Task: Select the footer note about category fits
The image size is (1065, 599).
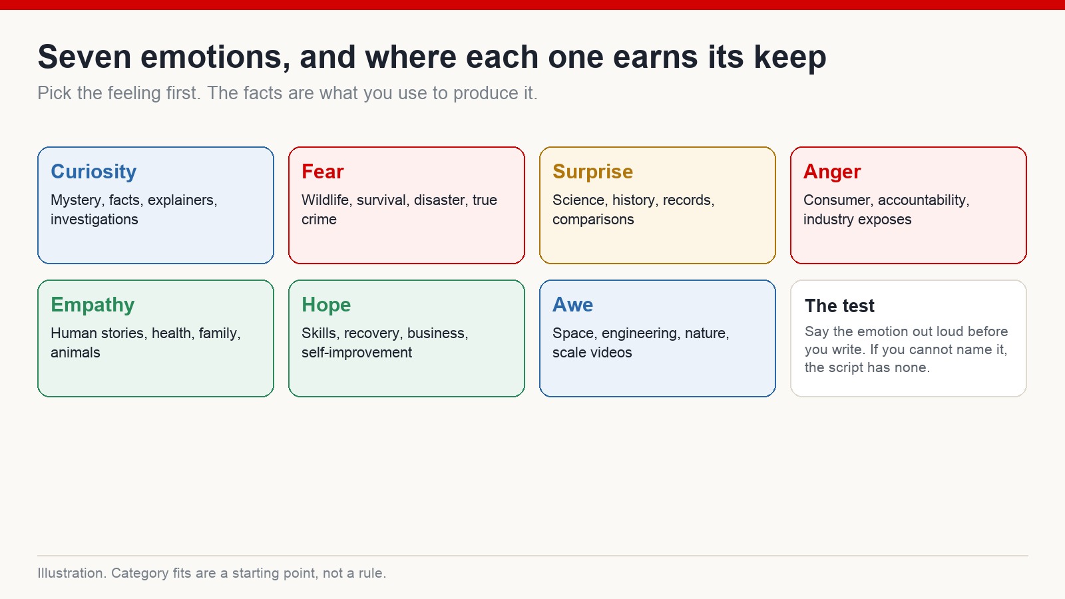Action: pyautogui.click(x=212, y=573)
